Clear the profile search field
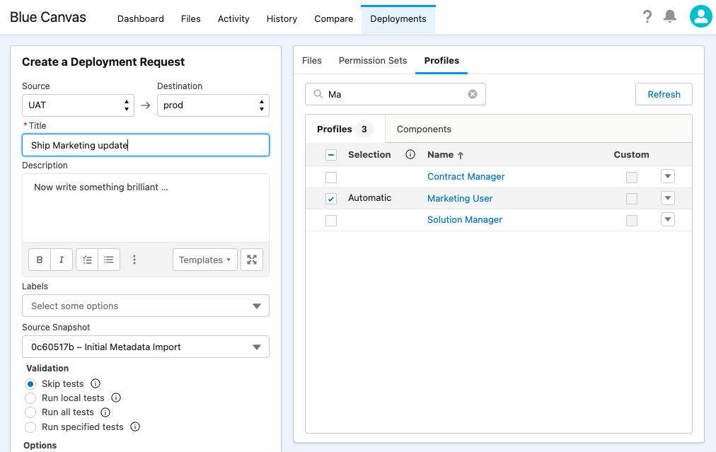 473,94
